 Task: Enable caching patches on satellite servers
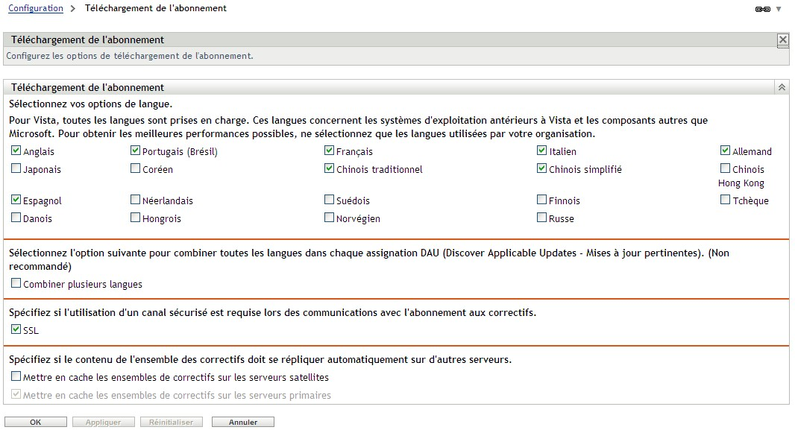click(x=16, y=377)
